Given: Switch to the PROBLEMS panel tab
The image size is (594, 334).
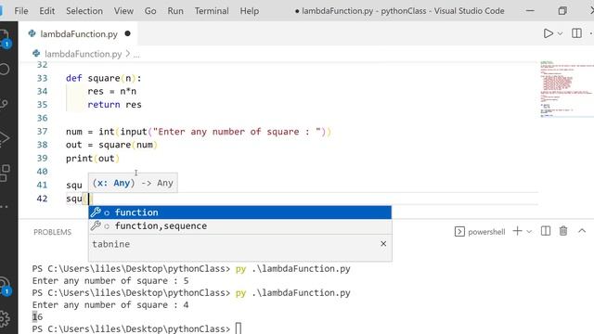Looking at the screenshot, I should 52,232.
